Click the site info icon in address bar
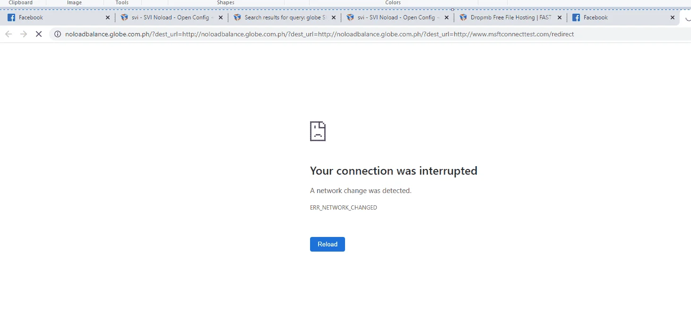Image resolution: width=691 pixels, height=312 pixels. click(x=58, y=34)
